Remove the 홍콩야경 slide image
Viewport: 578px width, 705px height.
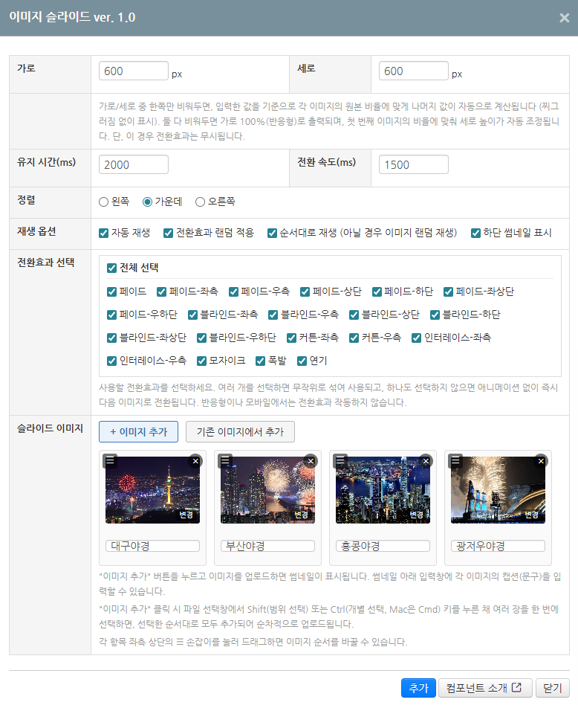(426, 461)
